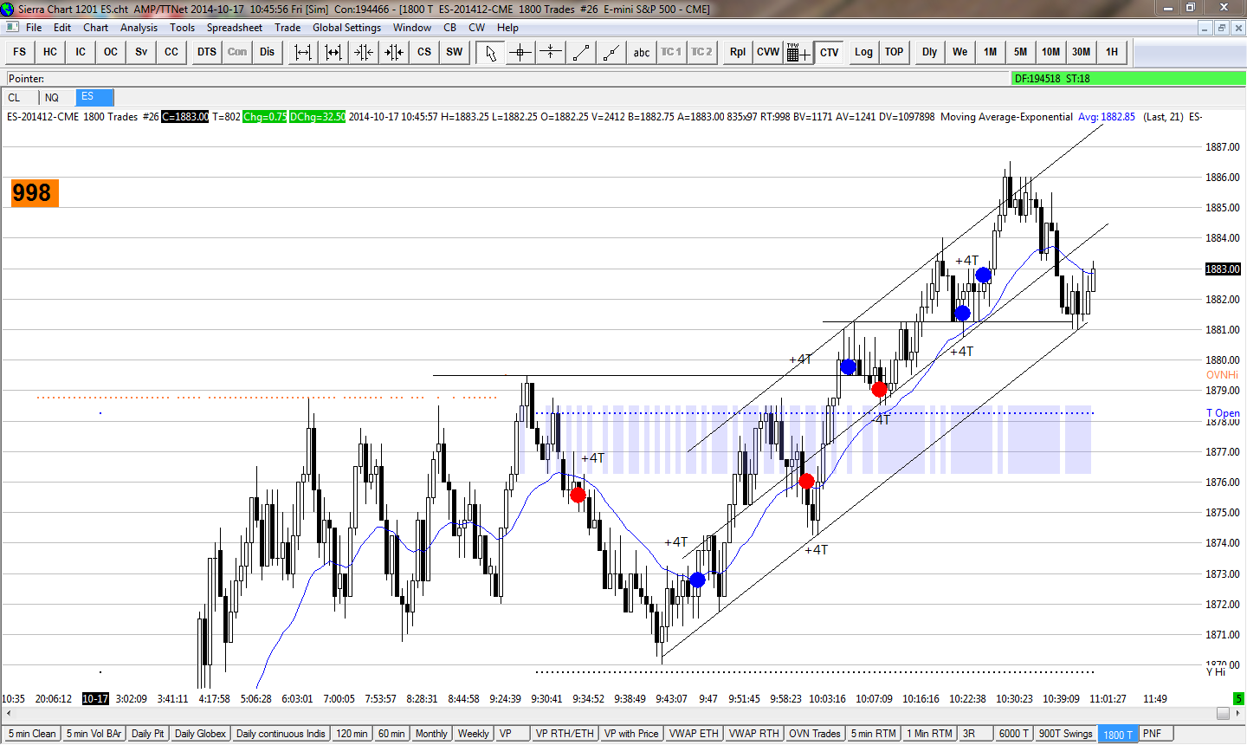Viewport: 1247px width, 745px height.
Task: Open the File menu
Action: (34, 28)
